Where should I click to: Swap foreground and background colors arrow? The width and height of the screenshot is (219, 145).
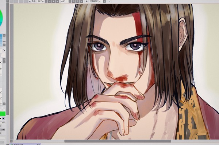4,50
